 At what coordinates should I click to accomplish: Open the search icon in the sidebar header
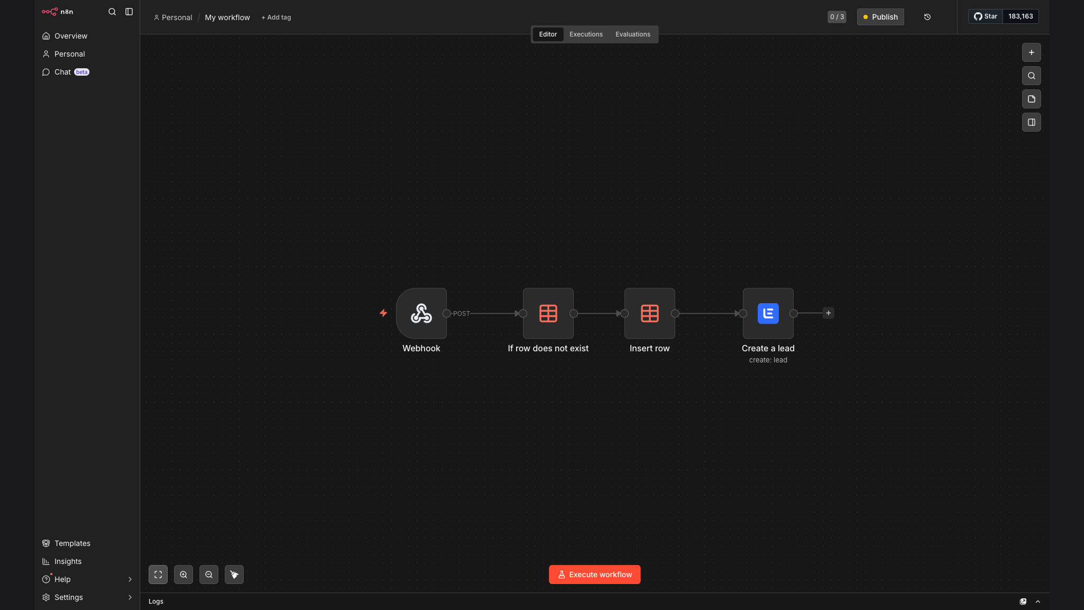(x=112, y=11)
